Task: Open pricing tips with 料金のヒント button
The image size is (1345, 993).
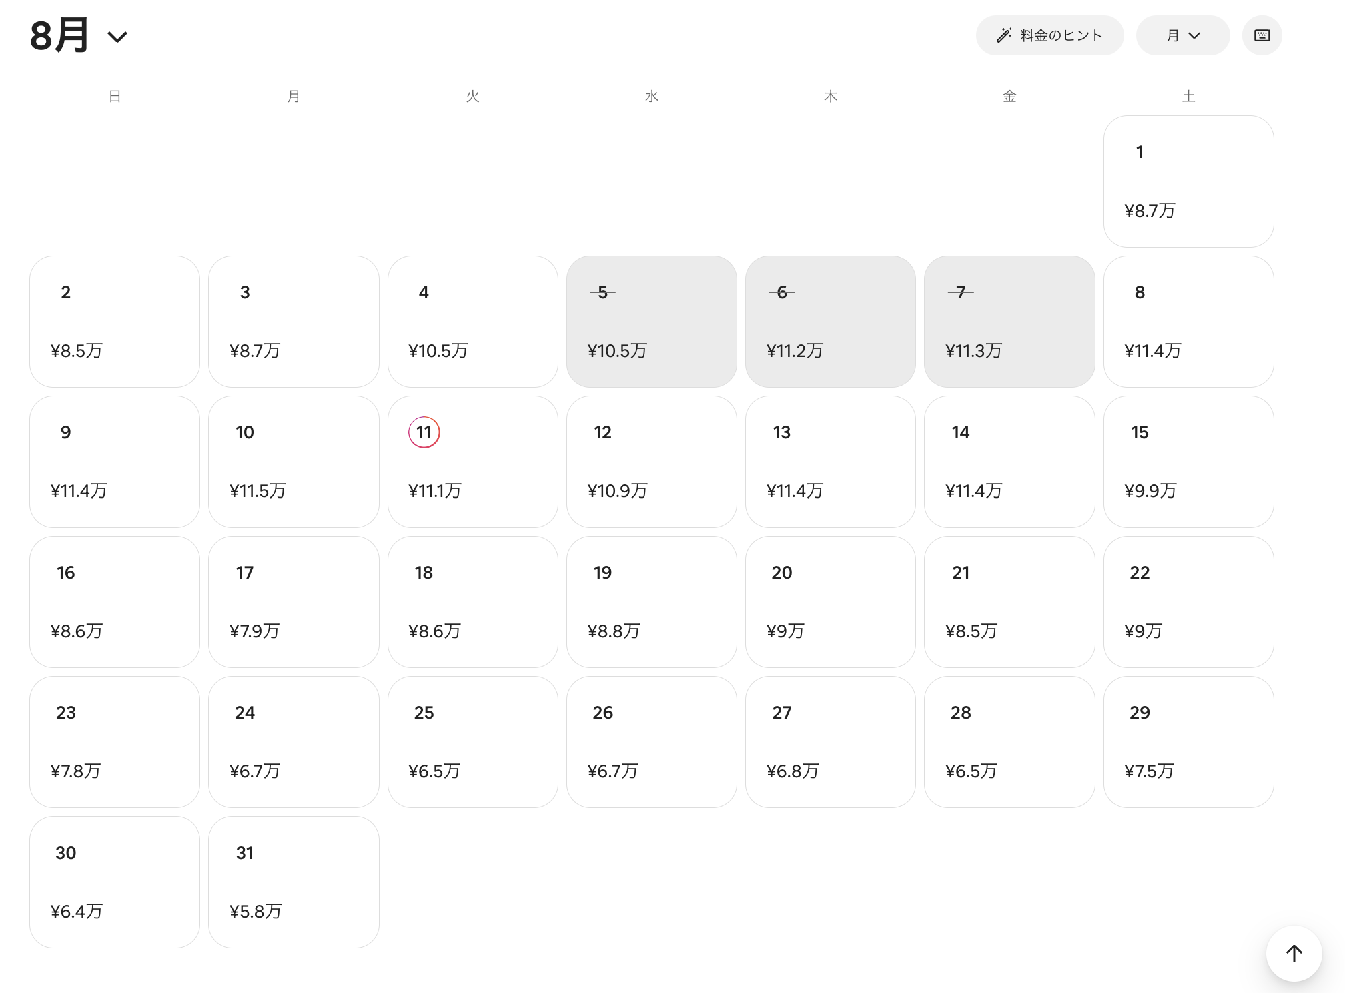Action: 1049,35
